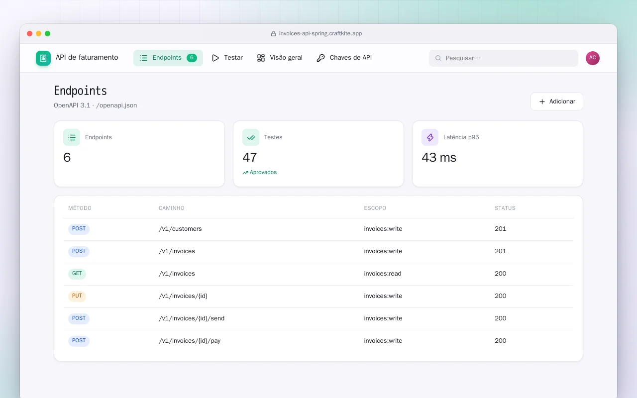The height and width of the screenshot is (398, 637).
Task: Click the magnifier icon in the search box
Action: (438, 58)
